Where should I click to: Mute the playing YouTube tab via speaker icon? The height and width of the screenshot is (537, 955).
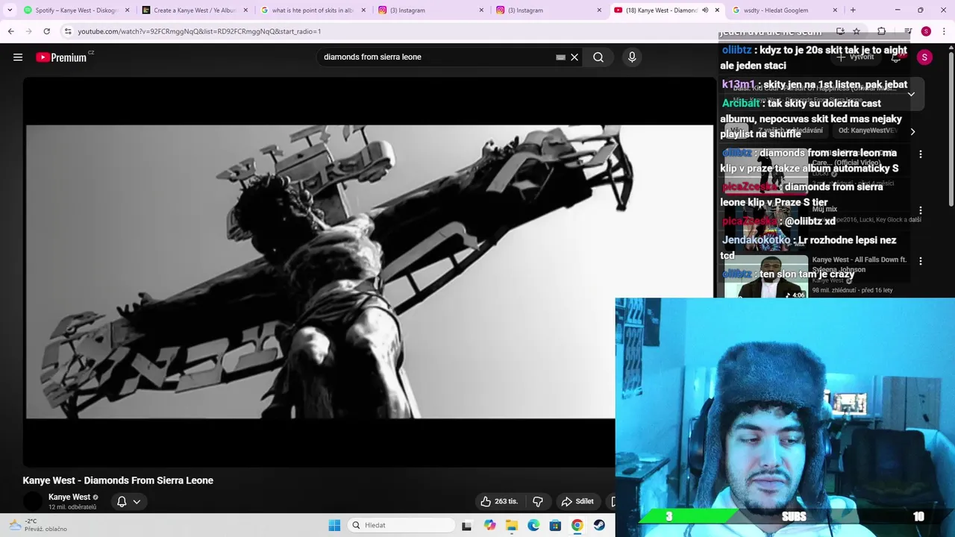tap(705, 10)
